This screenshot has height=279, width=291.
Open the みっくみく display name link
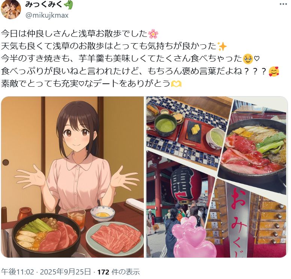[43, 5]
